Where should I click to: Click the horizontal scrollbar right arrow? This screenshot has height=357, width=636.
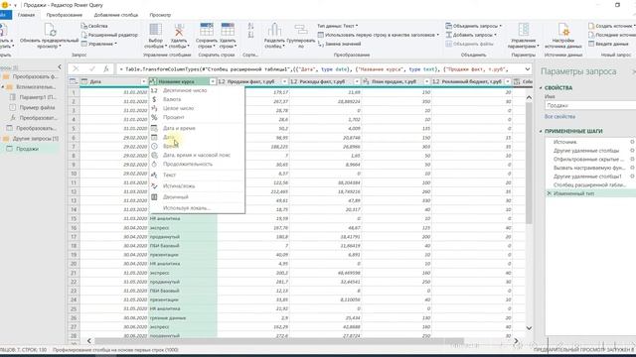[x=516, y=341]
